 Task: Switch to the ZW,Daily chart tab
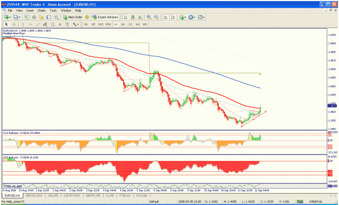click(142, 195)
